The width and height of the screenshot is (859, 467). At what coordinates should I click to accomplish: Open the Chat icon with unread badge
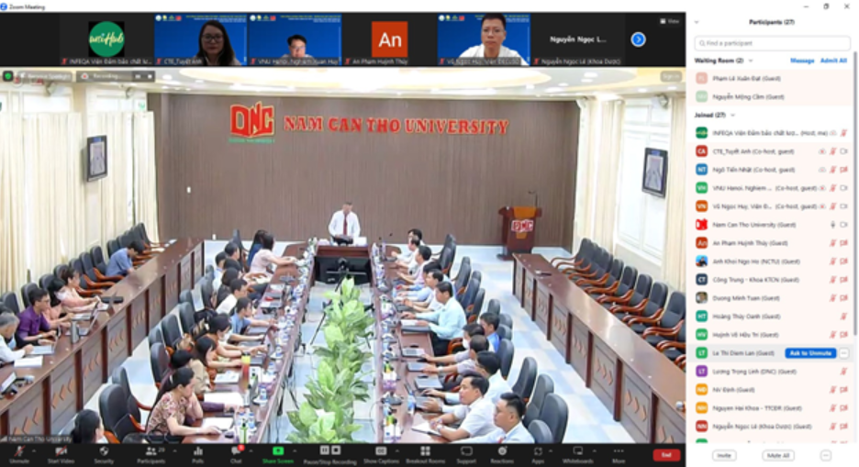(237, 454)
